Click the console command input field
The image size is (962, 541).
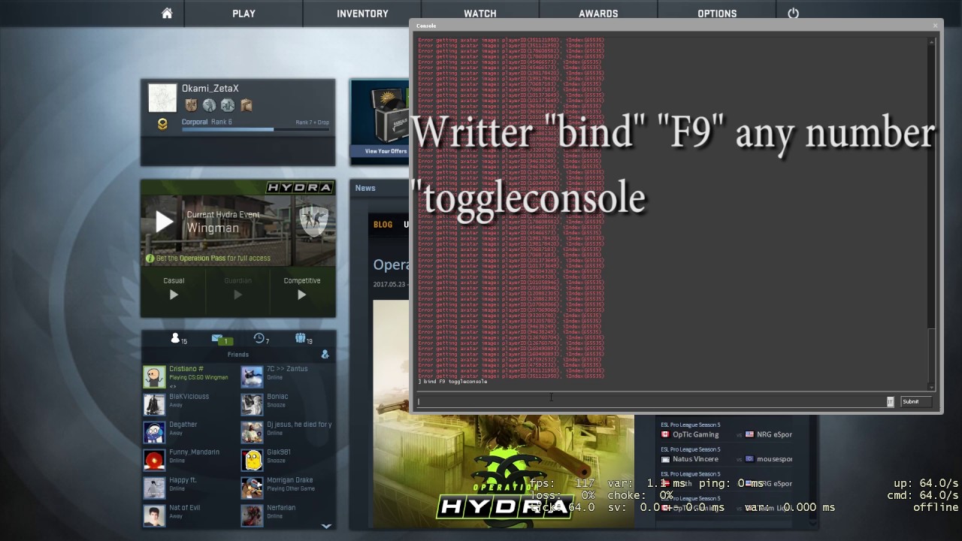[x=651, y=401]
